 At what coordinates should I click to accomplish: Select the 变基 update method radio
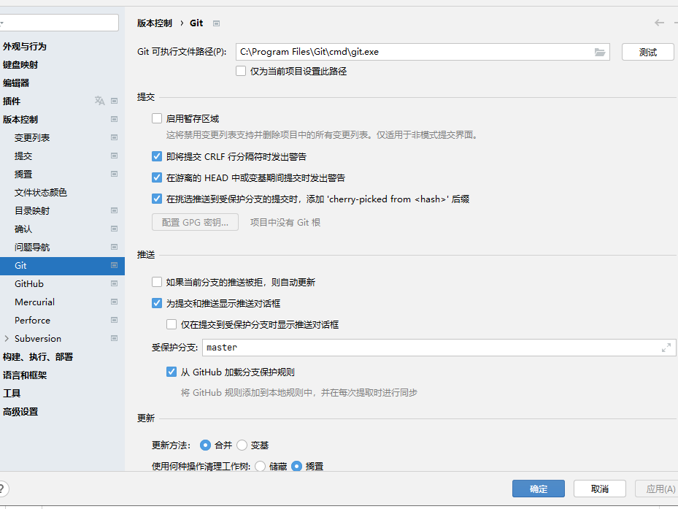pos(242,445)
